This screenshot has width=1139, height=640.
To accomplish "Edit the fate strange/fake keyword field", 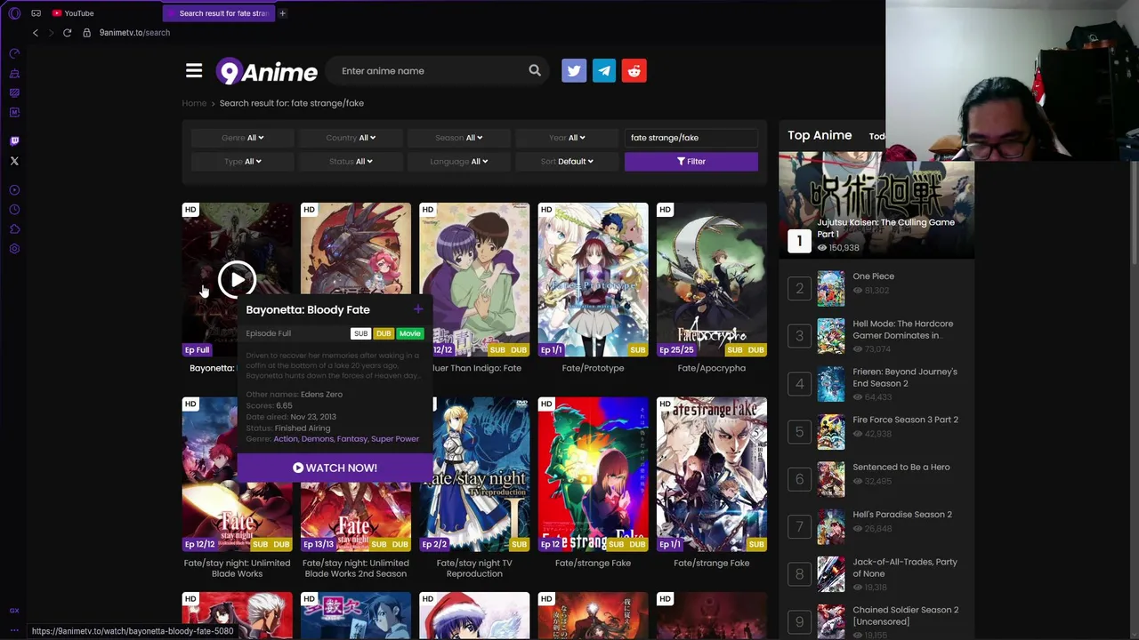I will click(x=691, y=138).
